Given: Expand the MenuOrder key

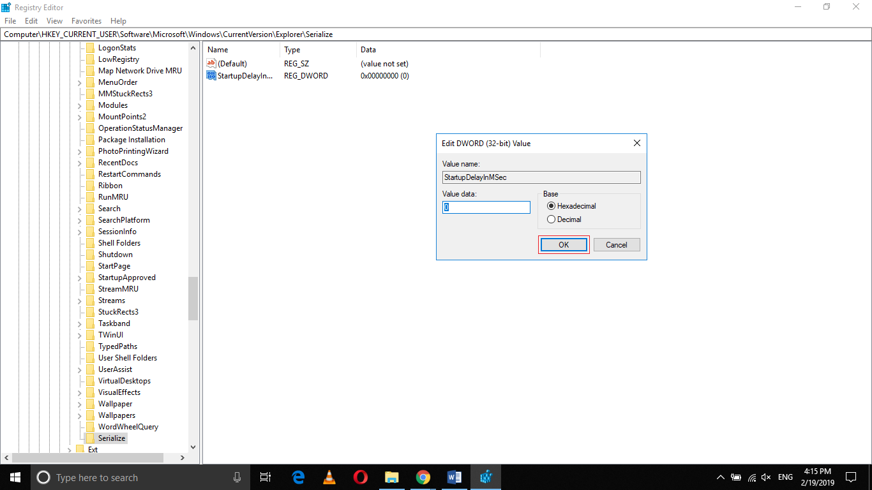Looking at the screenshot, I should tap(80, 82).
